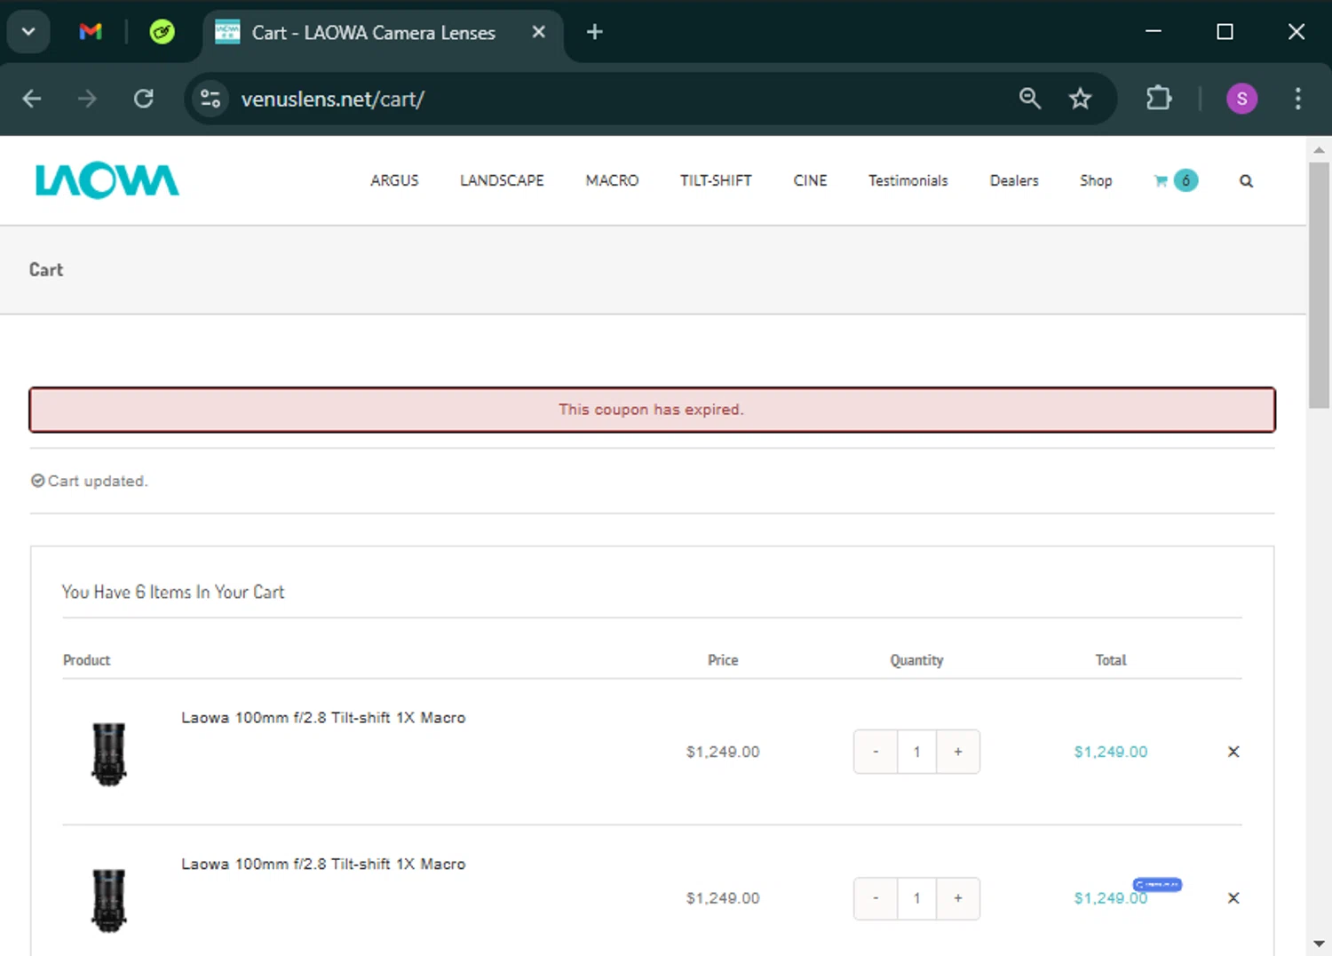Close the Cart - LAOWA Camera Lenses tab
The width and height of the screenshot is (1332, 956).
(538, 32)
